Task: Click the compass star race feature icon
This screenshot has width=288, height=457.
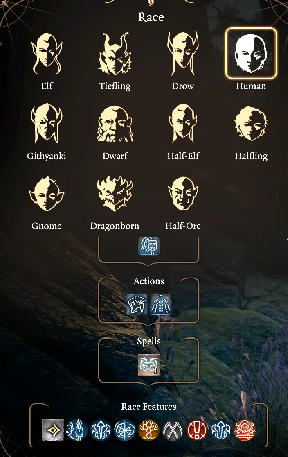Action: point(125,430)
